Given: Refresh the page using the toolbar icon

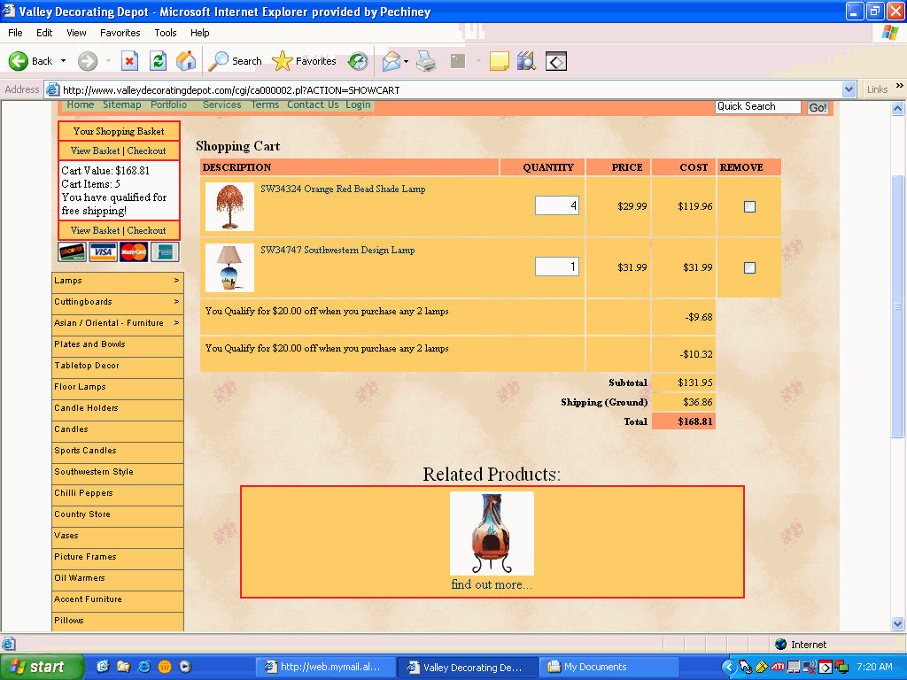Looking at the screenshot, I should tap(158, 61).
